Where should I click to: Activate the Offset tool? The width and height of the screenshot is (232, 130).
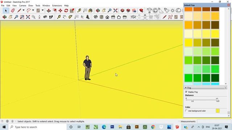55,10
